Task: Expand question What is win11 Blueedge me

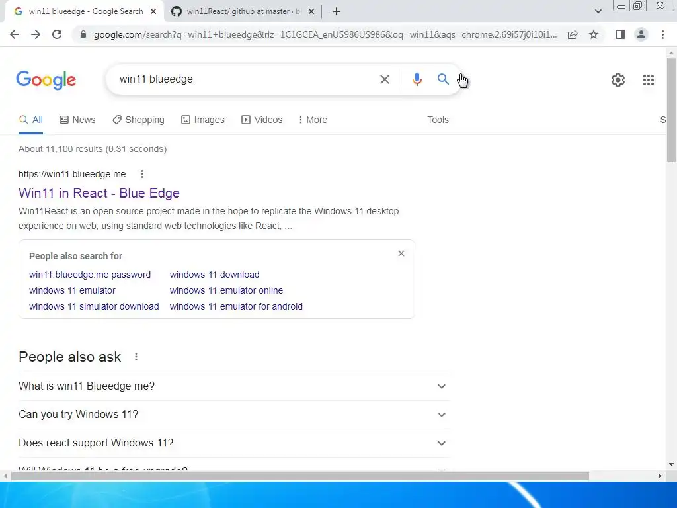Action: (234, 386)
